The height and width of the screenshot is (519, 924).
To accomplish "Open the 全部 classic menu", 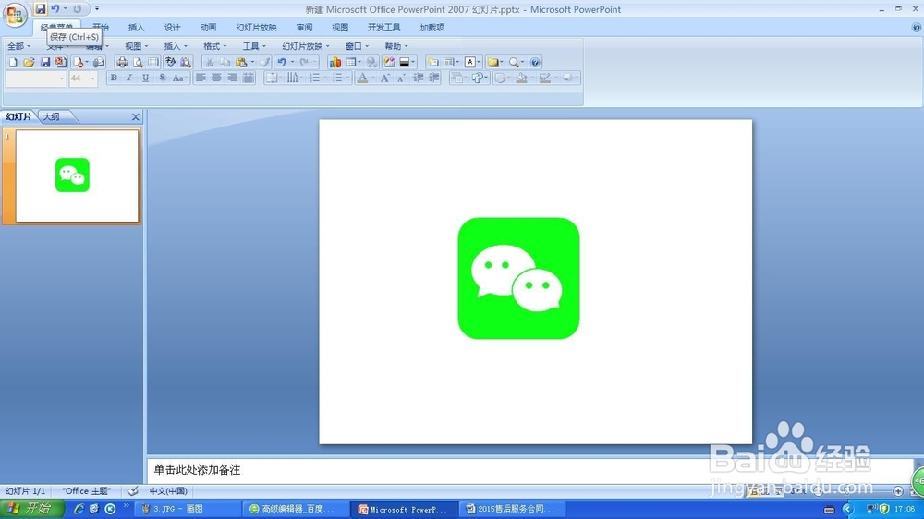I will click(x=18, y=46).
